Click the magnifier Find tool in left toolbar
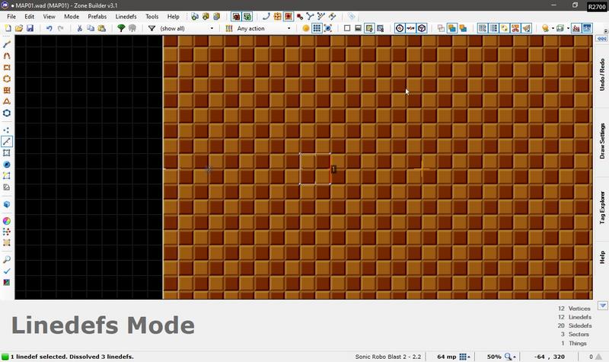The height and width of the screenshot is (362, 609). pos(7,259)
